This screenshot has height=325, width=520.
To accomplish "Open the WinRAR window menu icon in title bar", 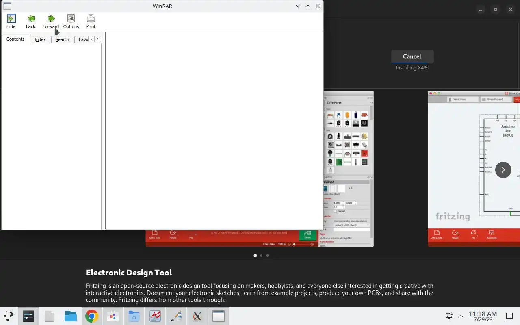I will (x=7, y=6).
